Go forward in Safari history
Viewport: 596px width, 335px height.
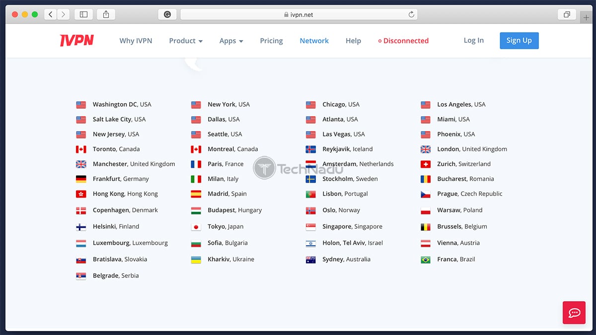[63, 14]
